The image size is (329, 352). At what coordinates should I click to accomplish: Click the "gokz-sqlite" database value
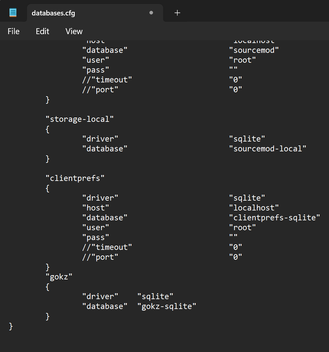click(x=167, y=306)
